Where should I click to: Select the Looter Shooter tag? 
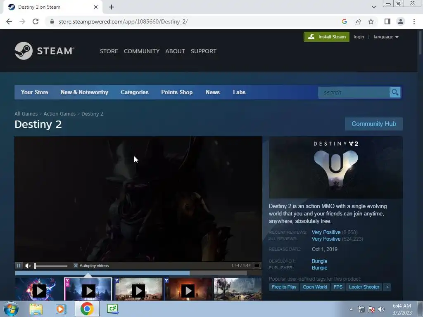coord(364,287)
